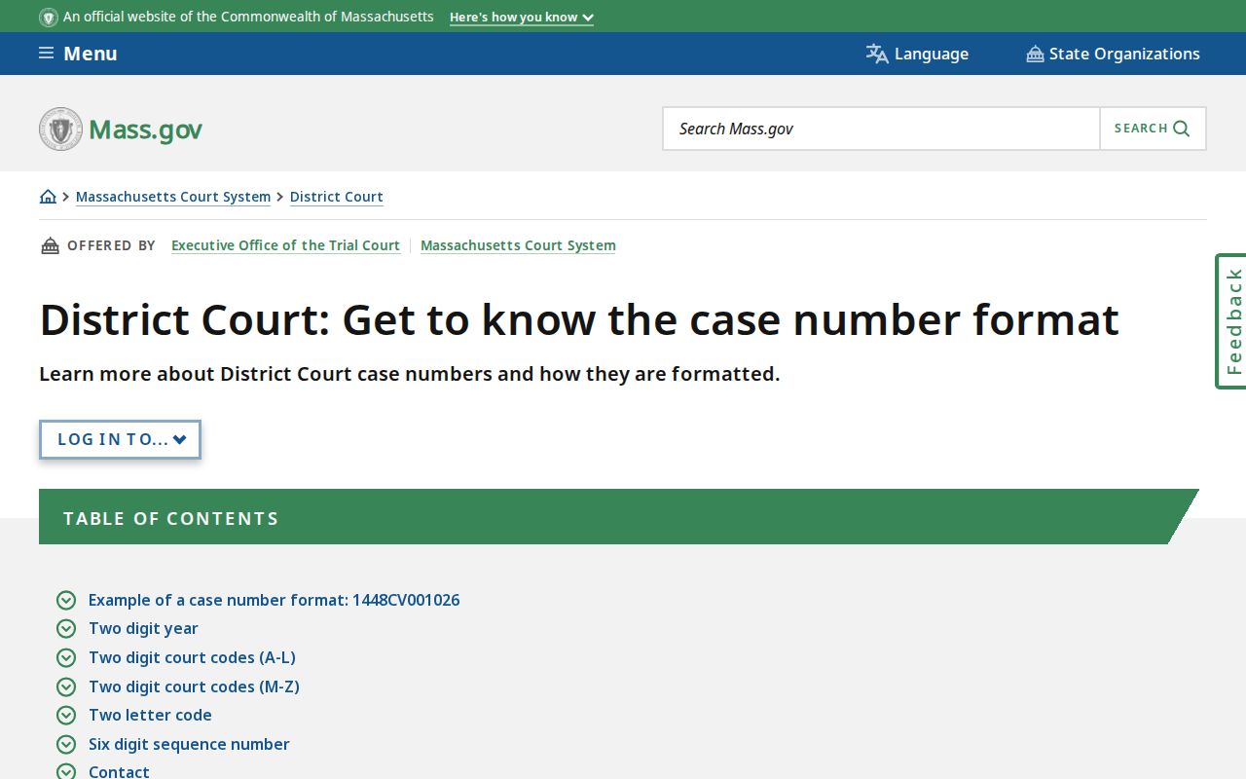
Task: Expand 'Here's how you know' disclosure
Action: pos(522,18)
